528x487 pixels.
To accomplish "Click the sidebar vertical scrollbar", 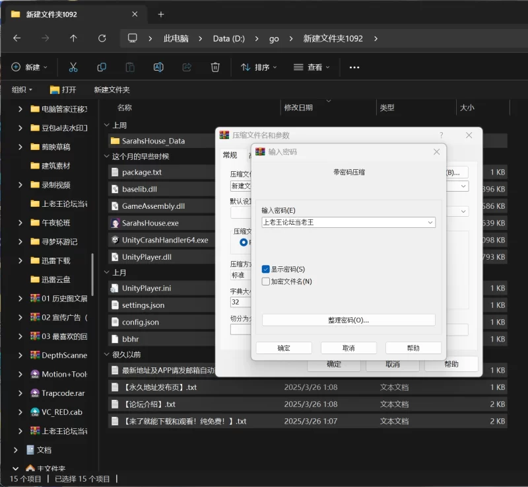I will (92, 275).
